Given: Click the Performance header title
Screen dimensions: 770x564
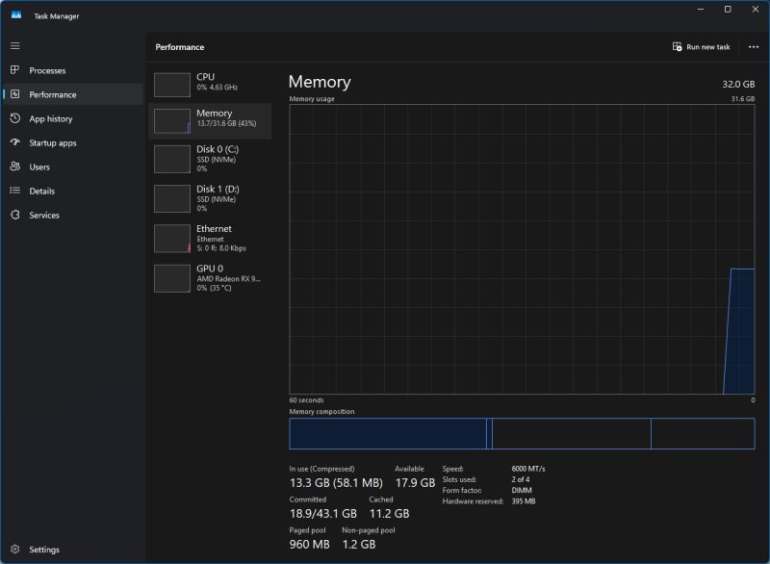Looking at the screenshot, I should click(x=180, y=47).
